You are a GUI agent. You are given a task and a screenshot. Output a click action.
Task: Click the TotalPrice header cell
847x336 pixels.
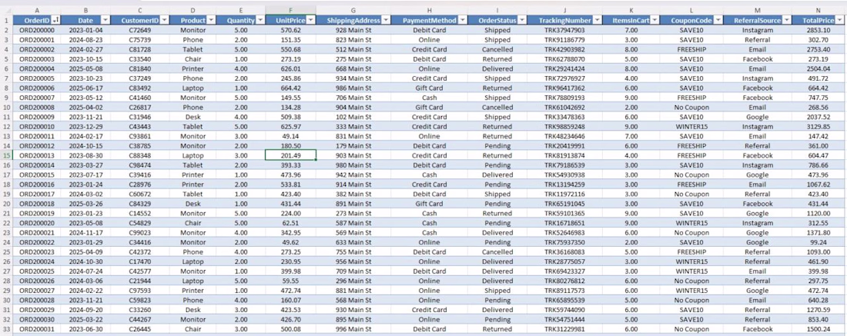(x=819, y=21)
